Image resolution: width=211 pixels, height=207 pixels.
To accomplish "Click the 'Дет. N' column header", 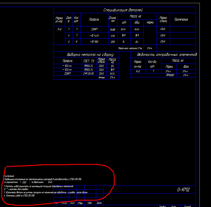I will (x=69, y=20).
